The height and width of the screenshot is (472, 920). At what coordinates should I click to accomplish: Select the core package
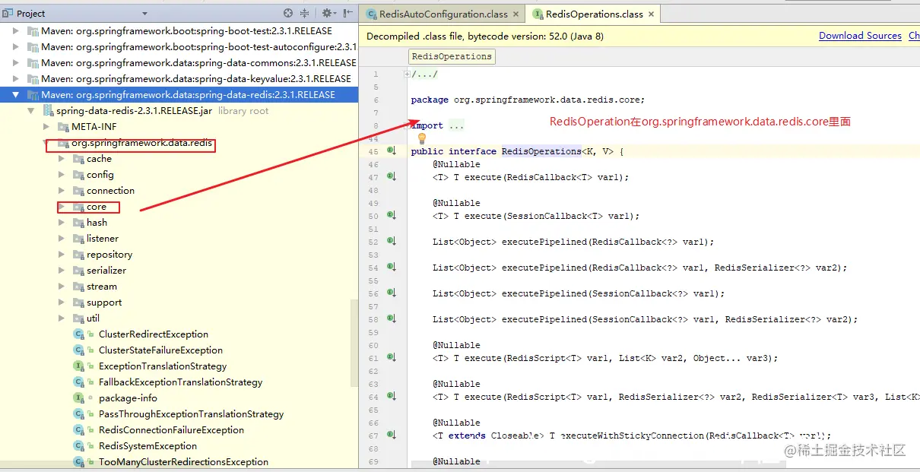[97, 207]
